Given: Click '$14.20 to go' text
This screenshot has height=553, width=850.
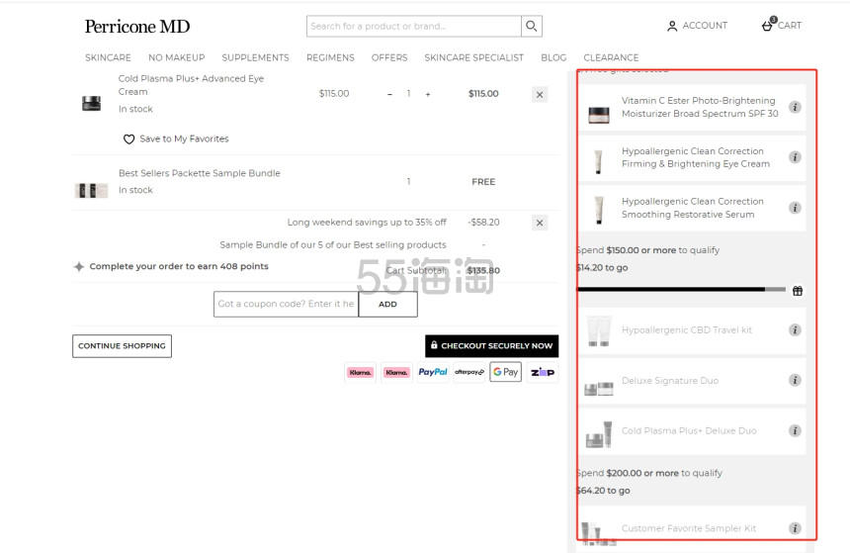Looking at the screenshot, I should point(602,267).
